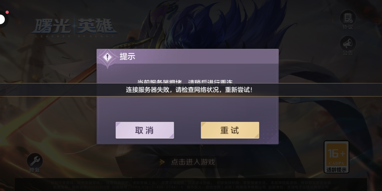Select the 协议 text label
Image resolution: width=382 pixels, height=191 pixels.
[x=348, y=27]
